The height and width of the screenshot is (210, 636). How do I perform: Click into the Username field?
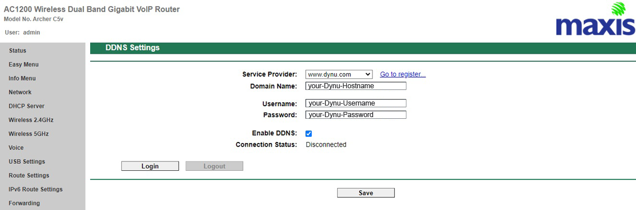pos(356,103)
